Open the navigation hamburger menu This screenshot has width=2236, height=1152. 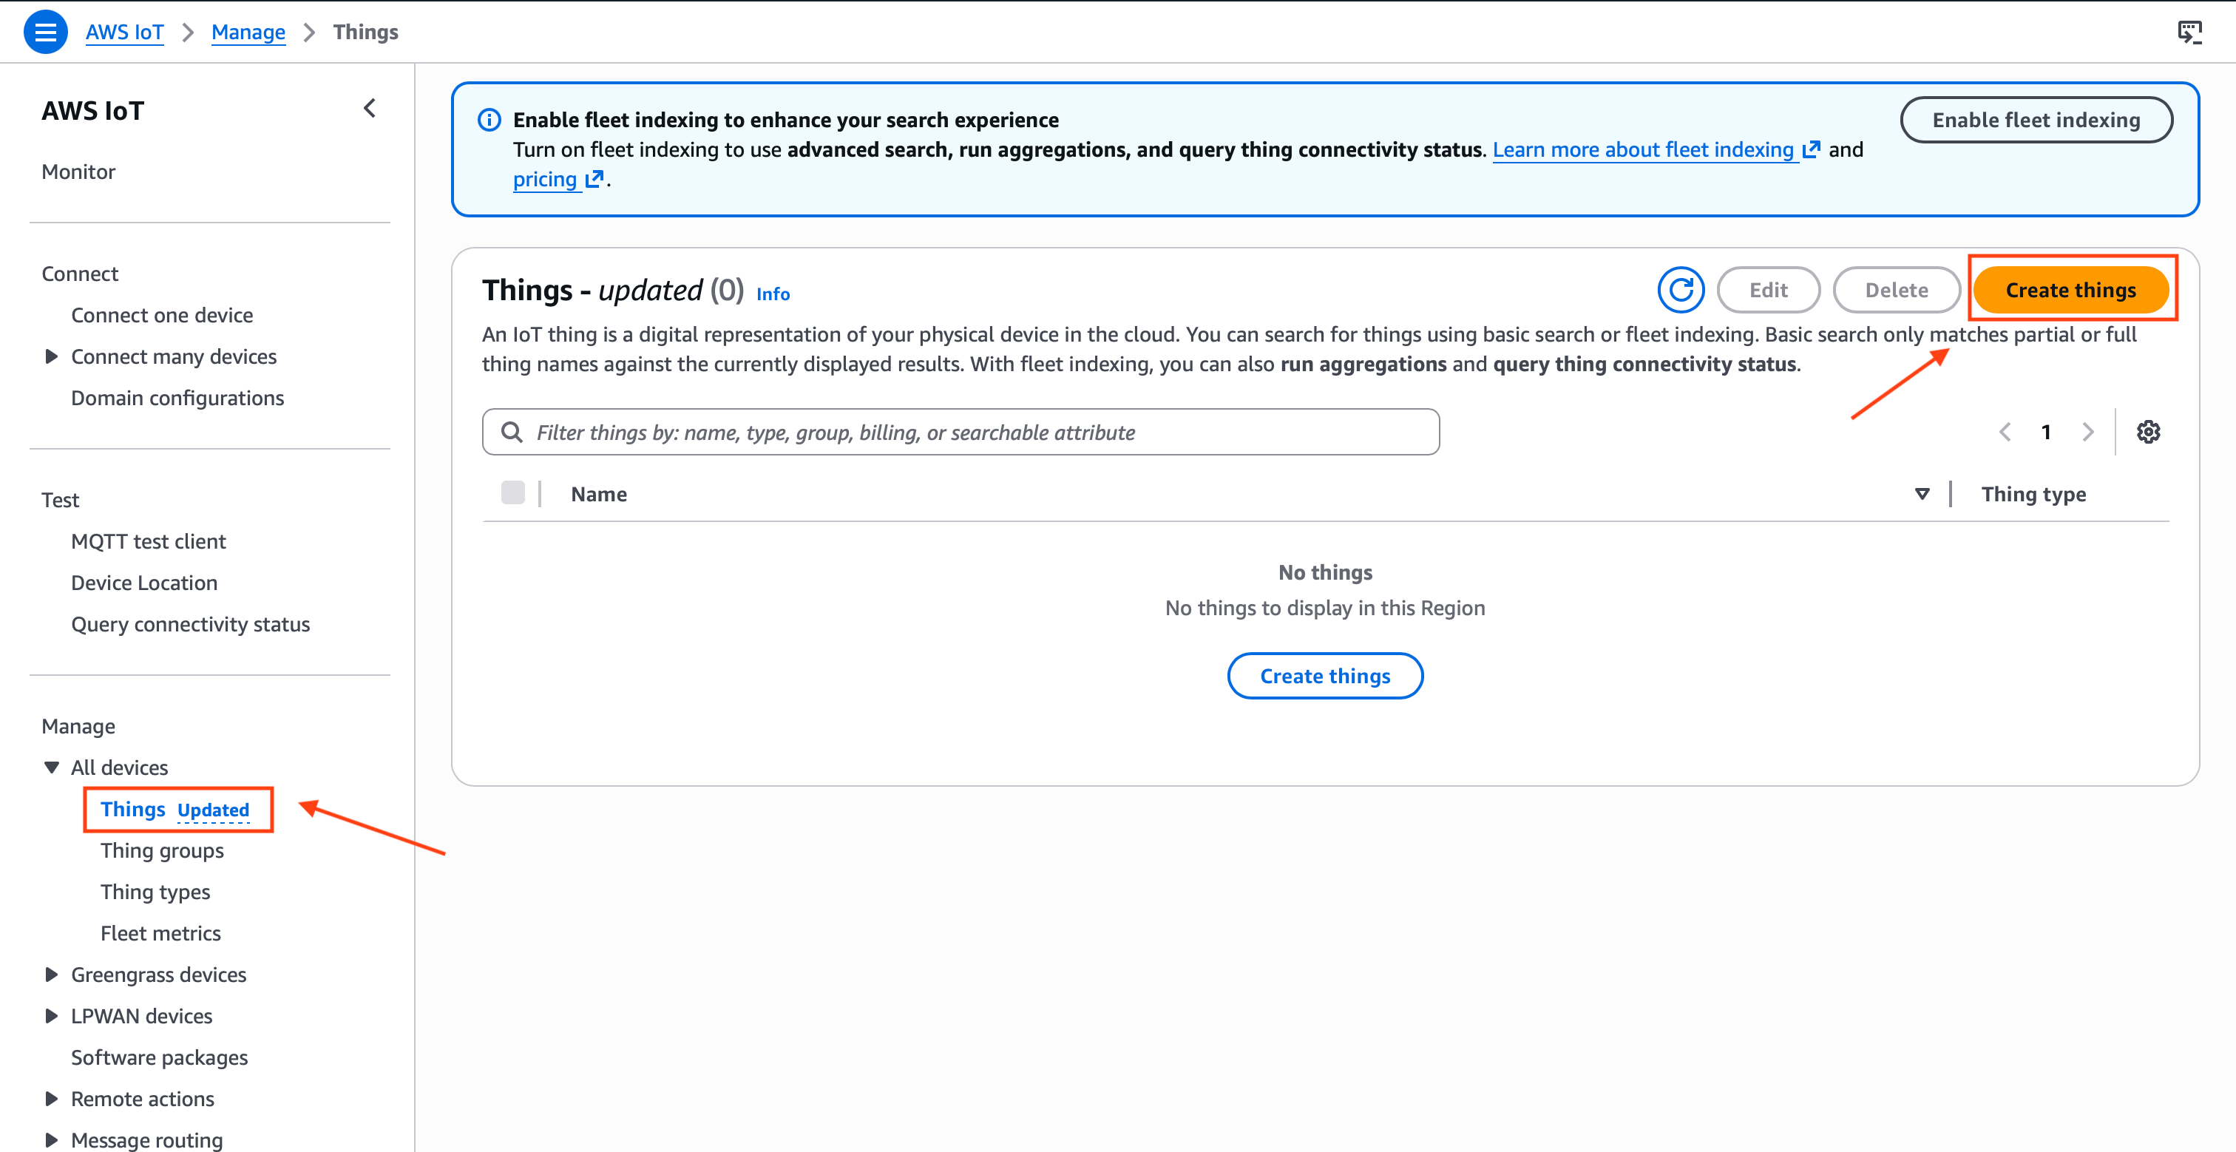pos(45,31)
